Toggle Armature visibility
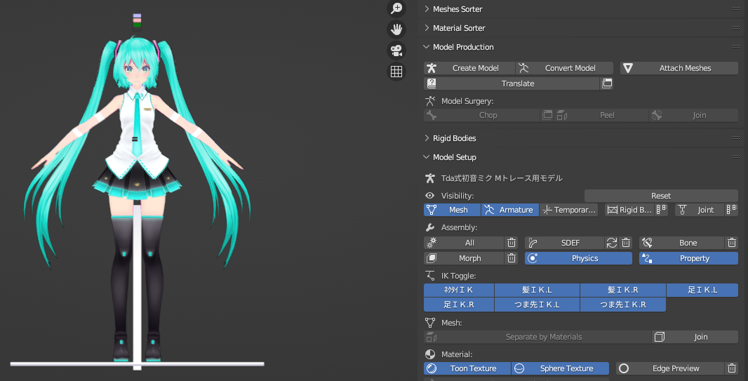The image size is (748, 381). coord(510,210)
